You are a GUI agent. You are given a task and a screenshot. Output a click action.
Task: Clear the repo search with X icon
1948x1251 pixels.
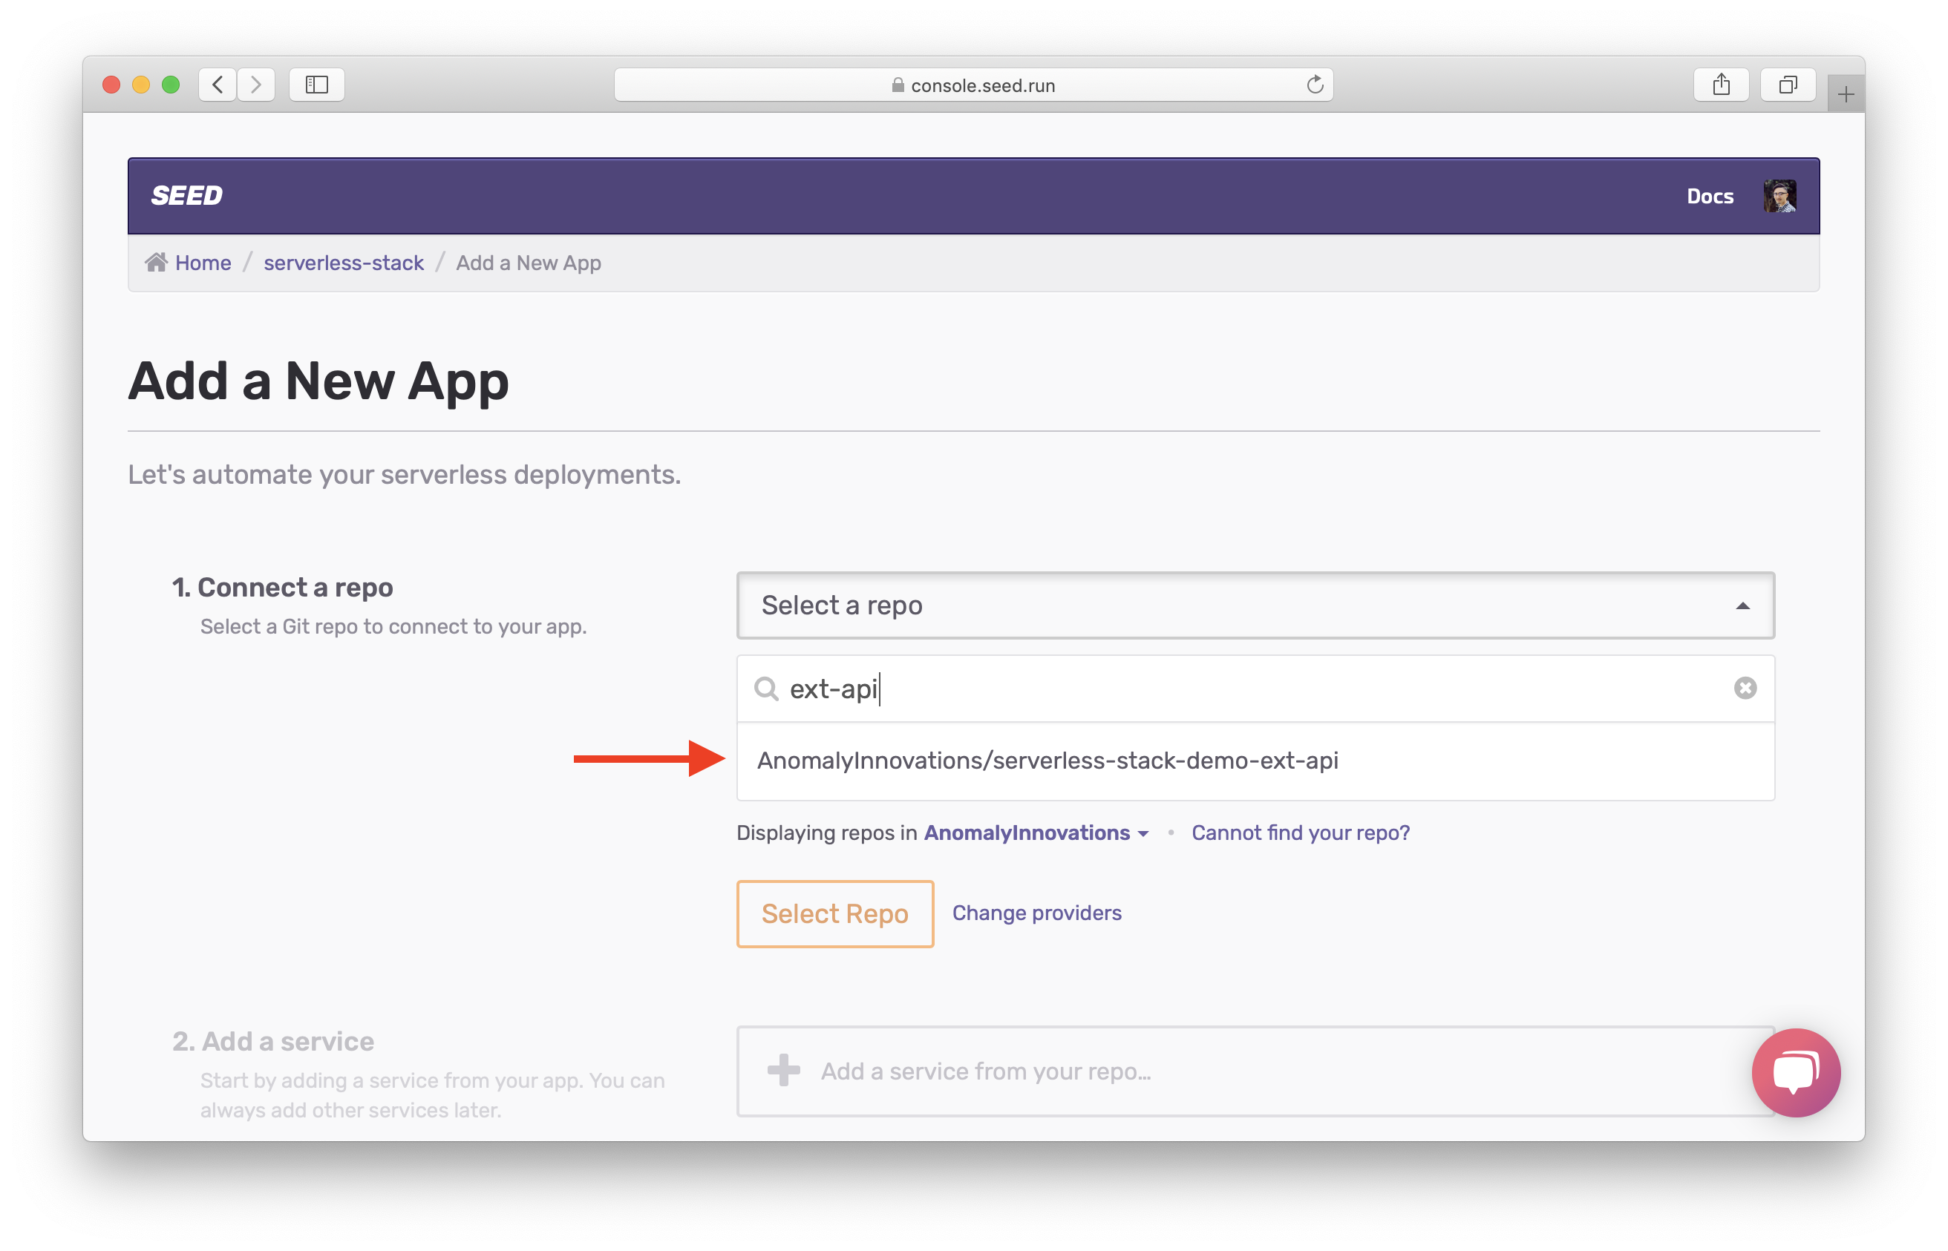coord(1744,688)
